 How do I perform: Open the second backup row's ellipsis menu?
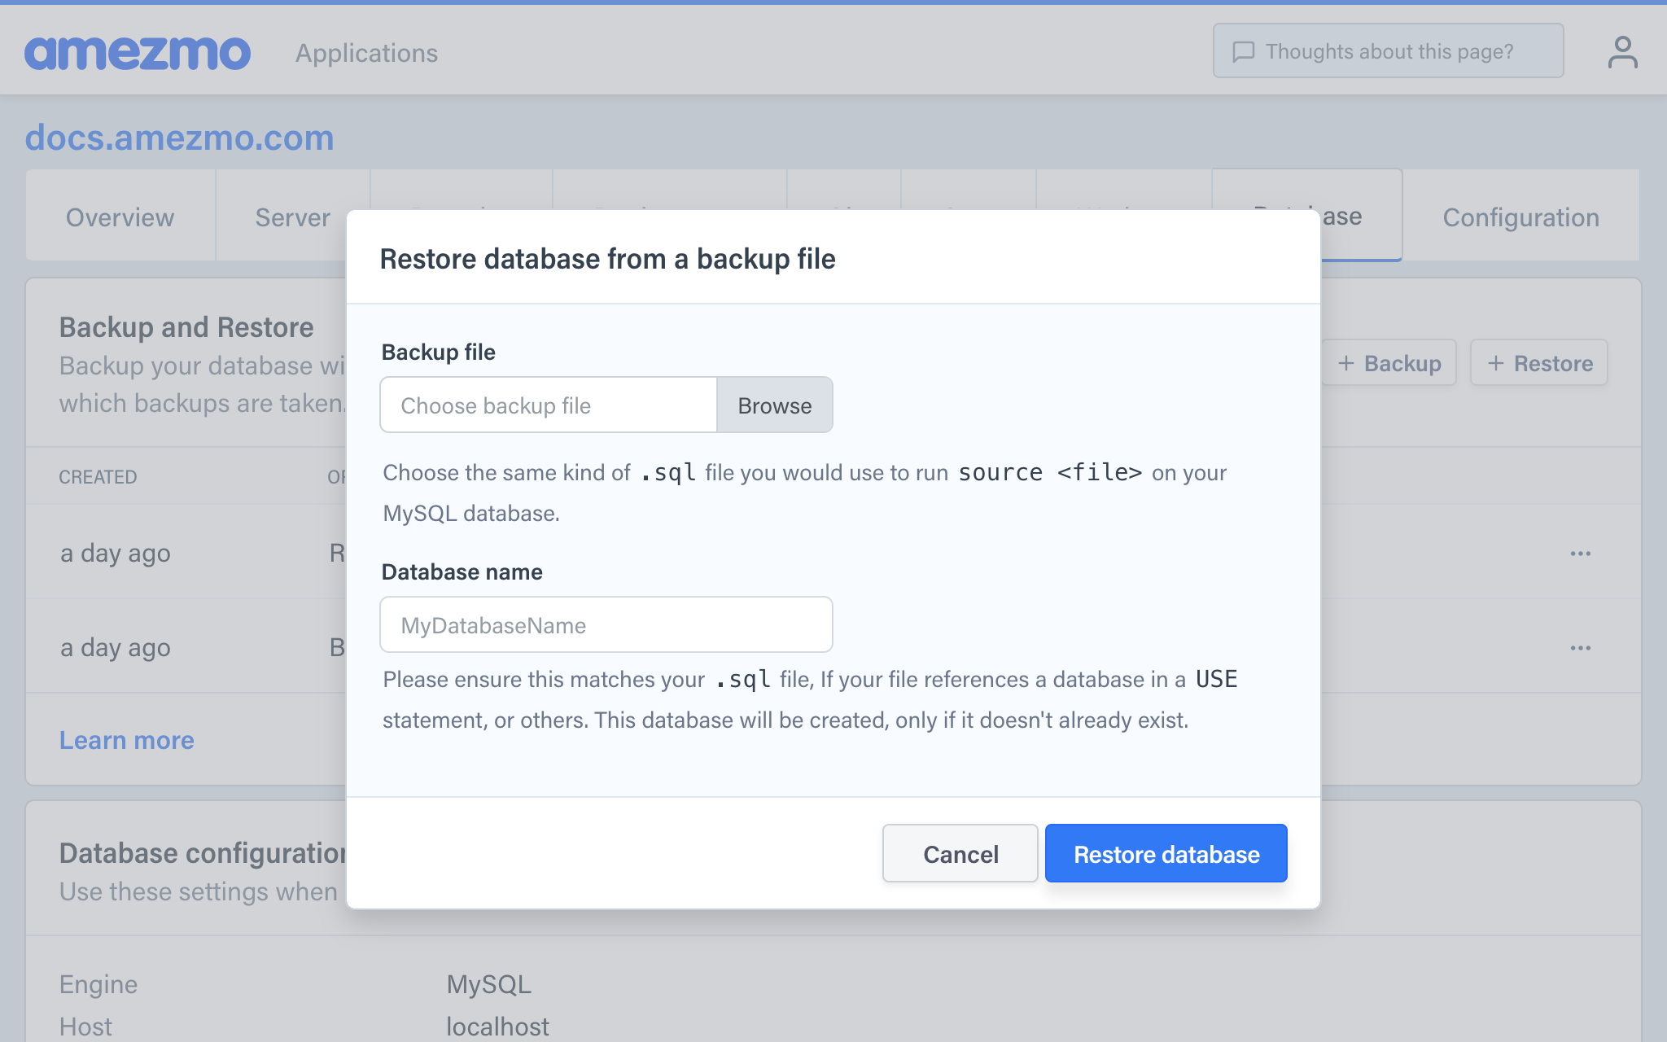pos(1580,648)
